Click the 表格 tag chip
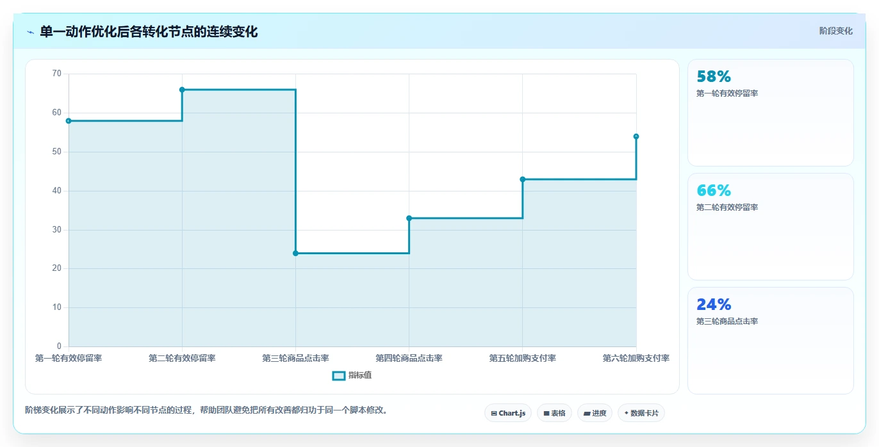 (x=554, y=413)
